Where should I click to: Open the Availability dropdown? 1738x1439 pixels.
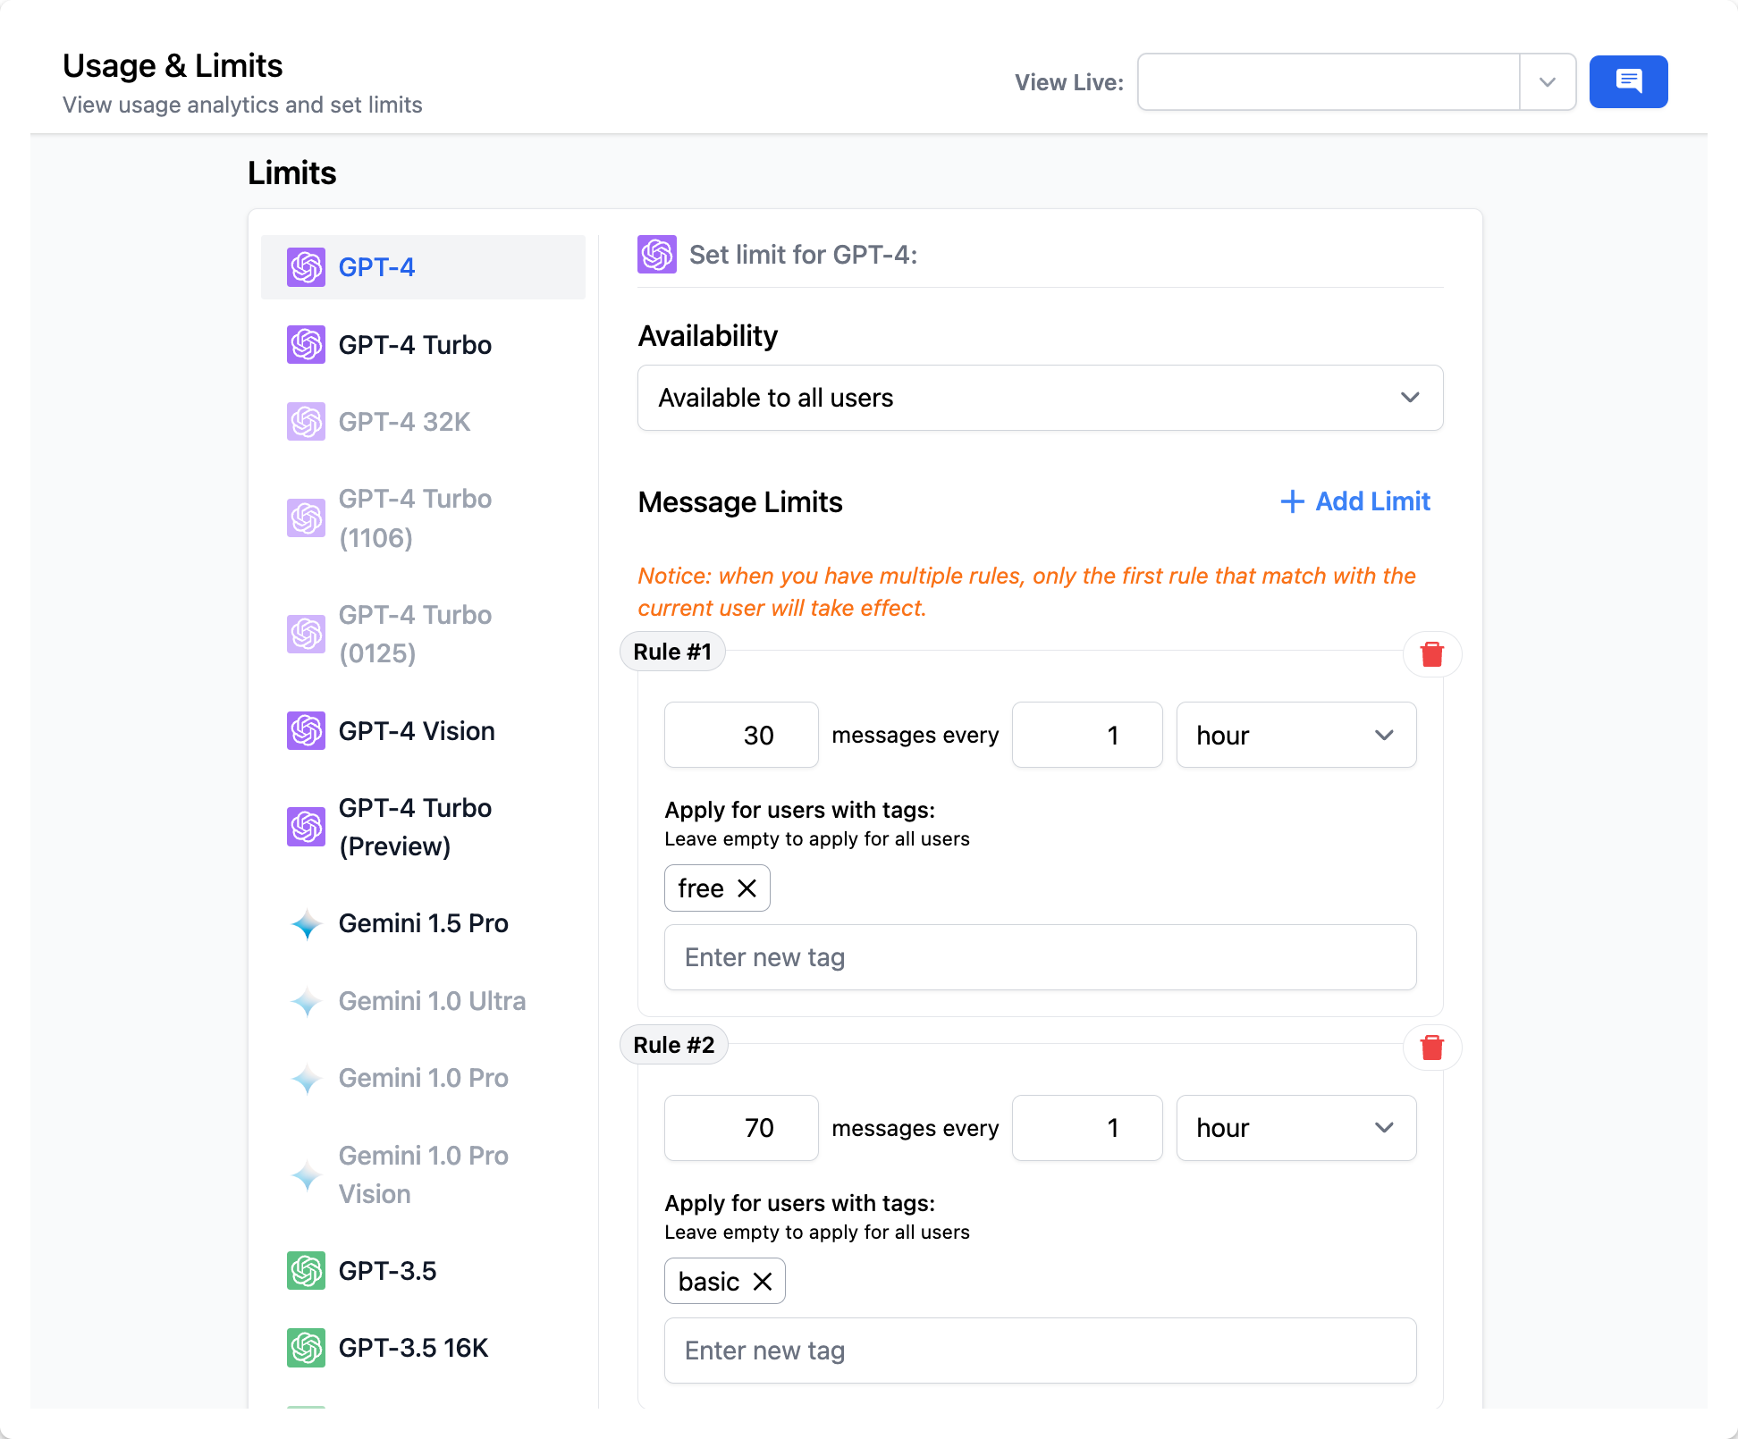tap(1040, 398)
